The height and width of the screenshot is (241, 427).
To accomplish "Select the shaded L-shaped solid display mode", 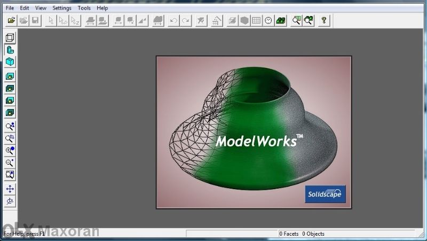I will [x=10, y=50].
